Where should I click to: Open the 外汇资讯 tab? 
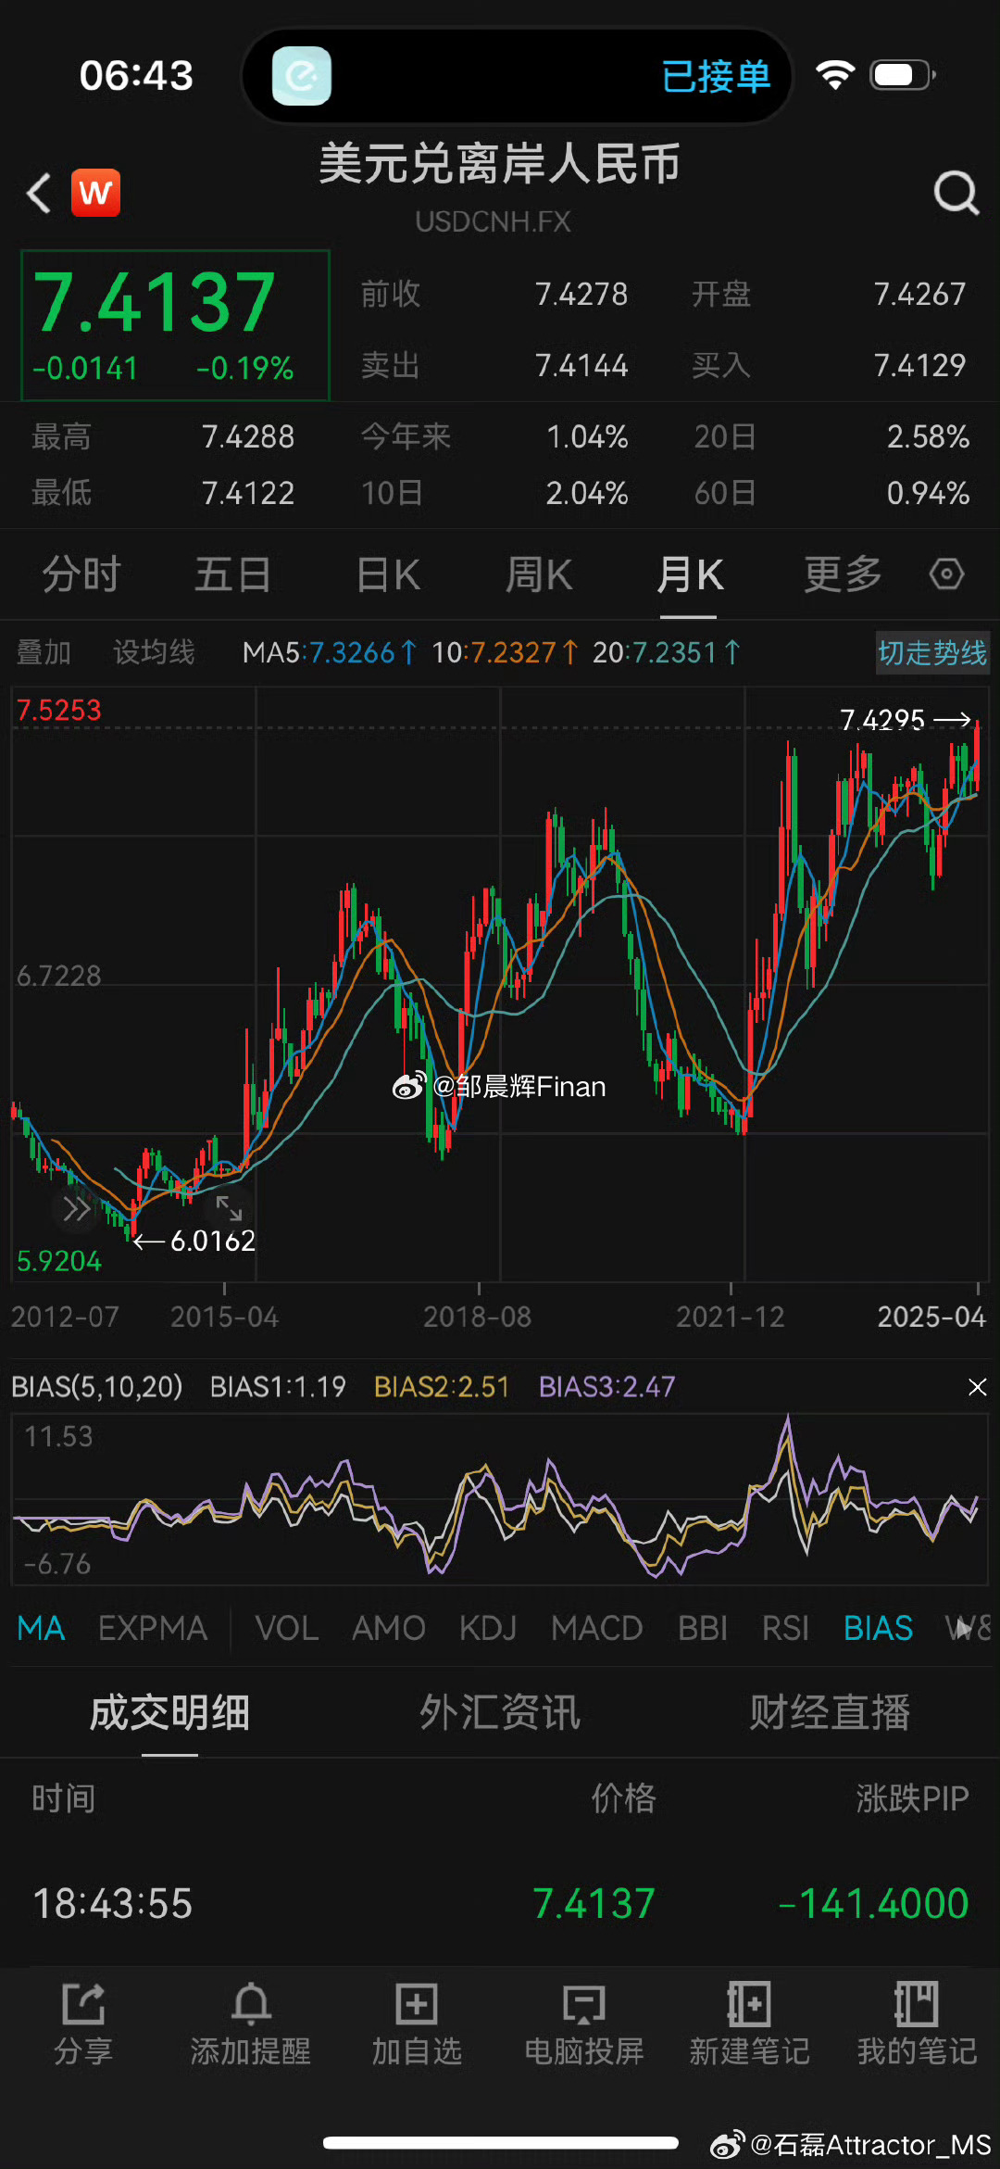tap(500, 1712)
